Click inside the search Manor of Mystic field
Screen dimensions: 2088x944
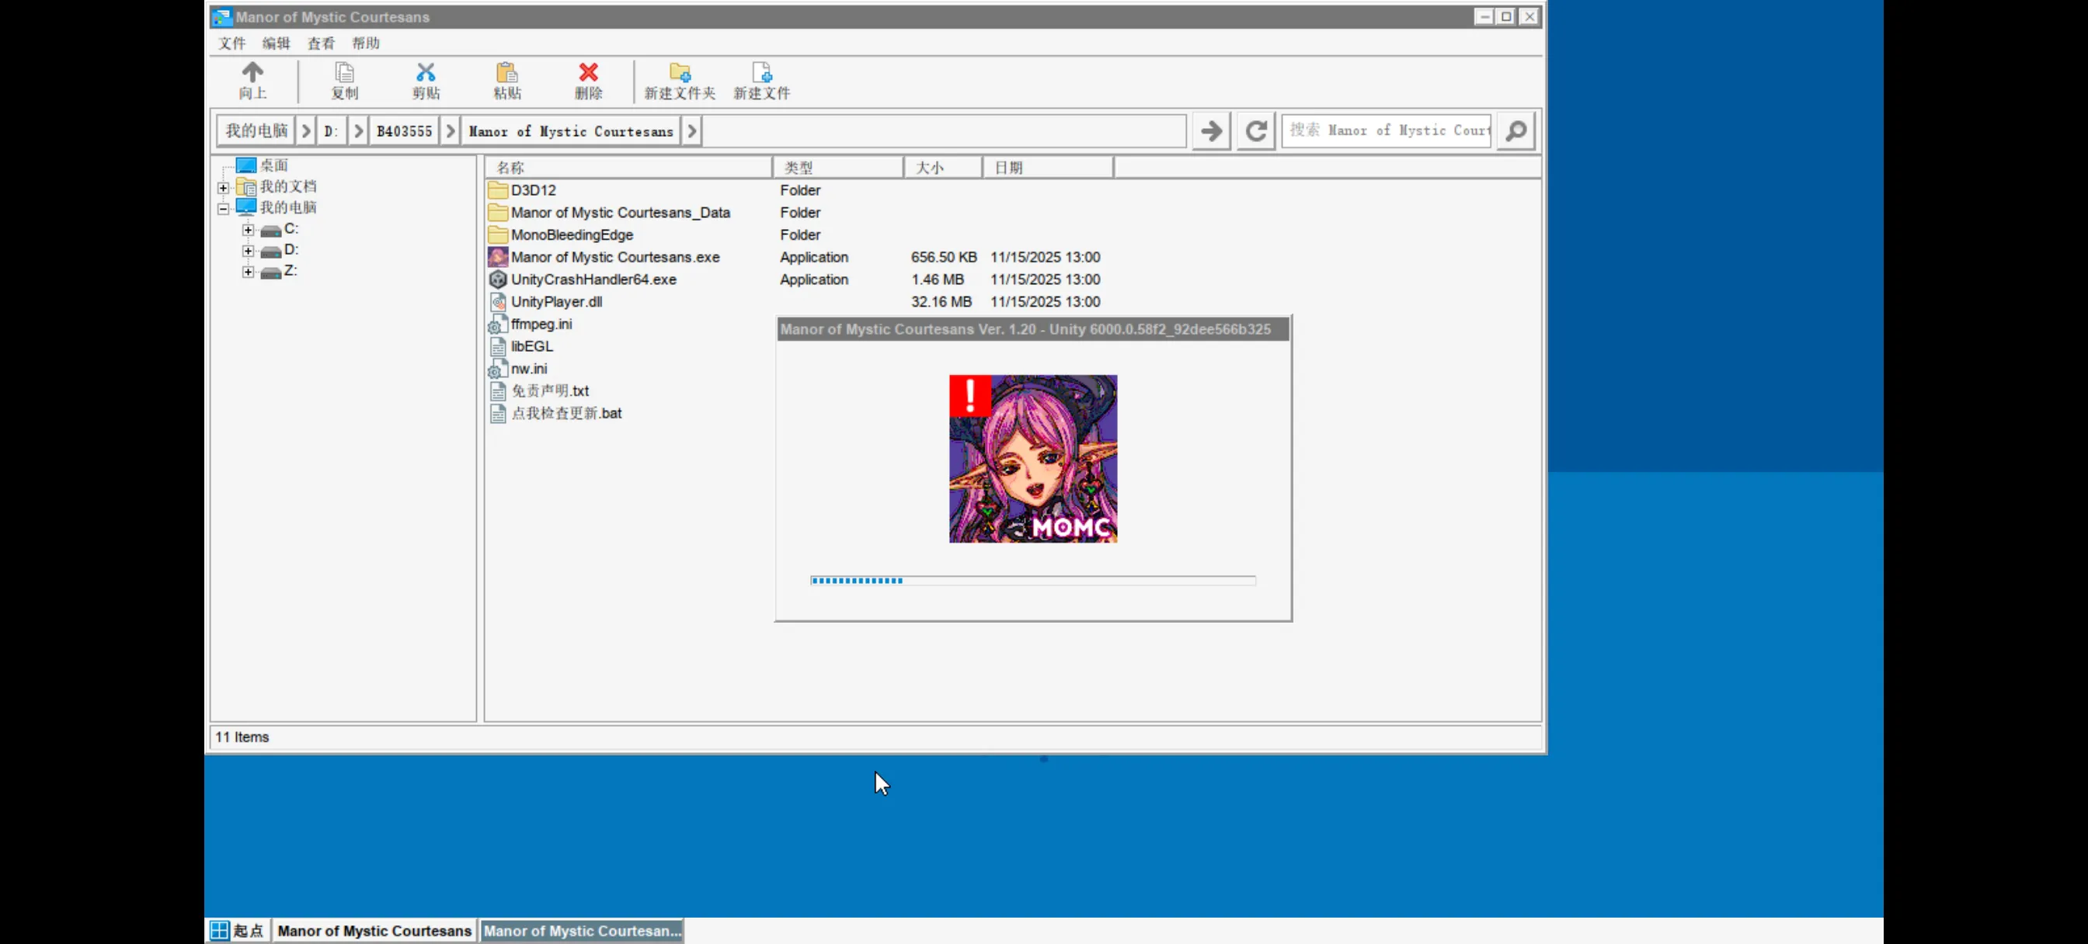[1387, 131]
